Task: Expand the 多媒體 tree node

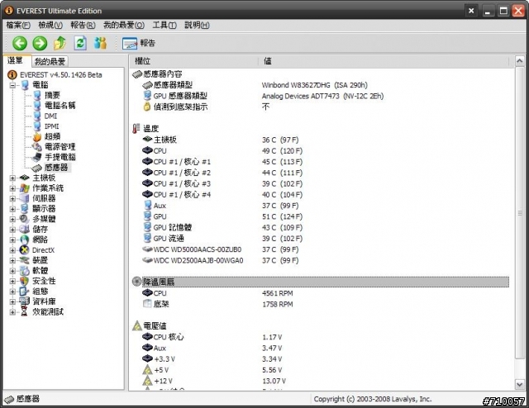Action: tap(12, 219)
